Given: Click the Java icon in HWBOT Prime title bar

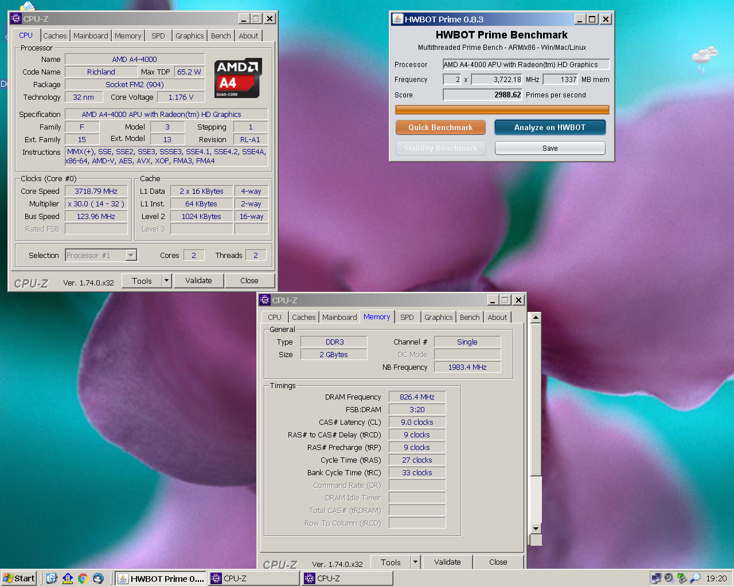Looking at the screenshot, I should (397, 19).
